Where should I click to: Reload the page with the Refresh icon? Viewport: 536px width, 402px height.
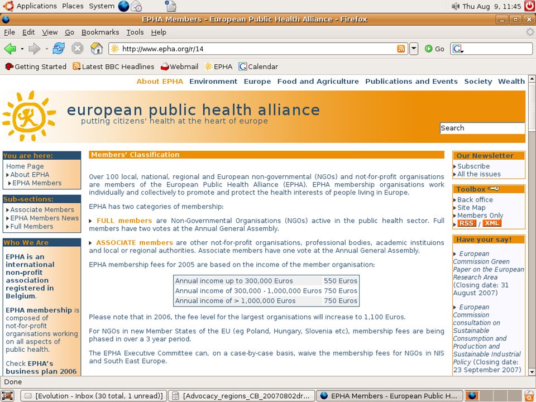[59, 49]
